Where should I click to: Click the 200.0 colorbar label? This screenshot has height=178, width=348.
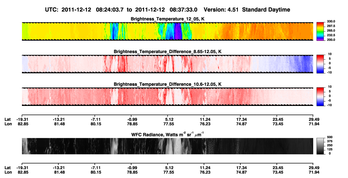coord(331,40)
